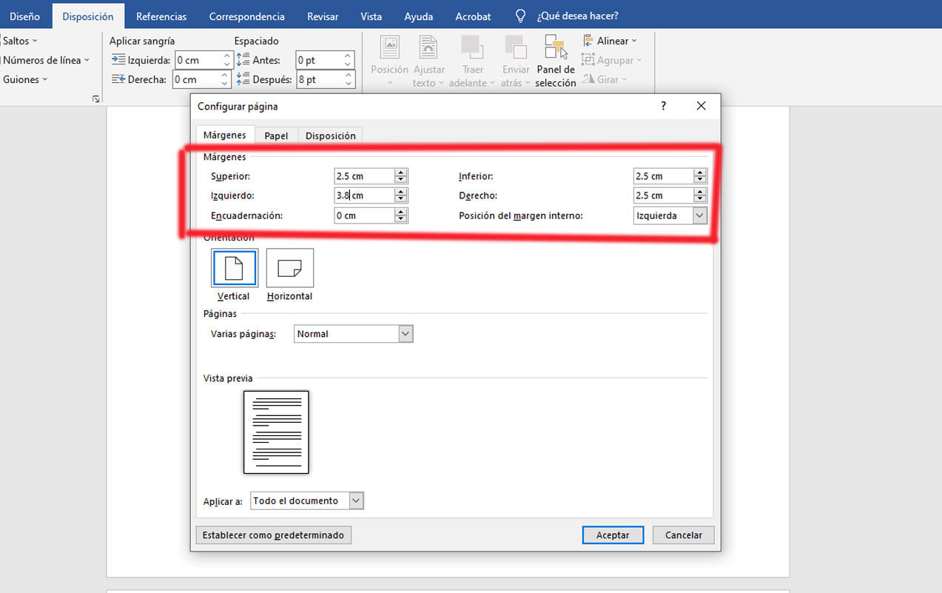Expand the Posición del margen interno dropdown
This screenshot has width=942, height=593.
700,215
